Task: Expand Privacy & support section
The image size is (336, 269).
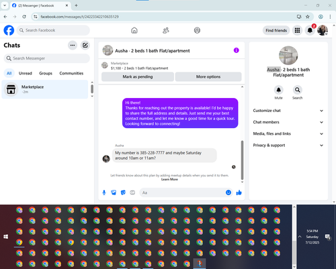Action: (x=288, y=146)
